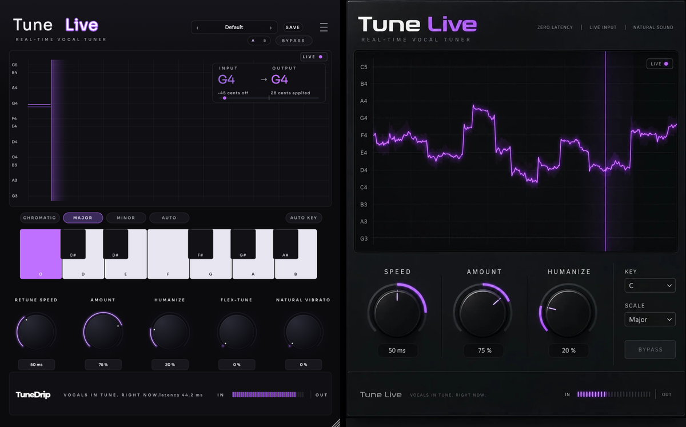Click the left plugin's Amount knob
Viewport: 686px width, 427px height.
103,332
